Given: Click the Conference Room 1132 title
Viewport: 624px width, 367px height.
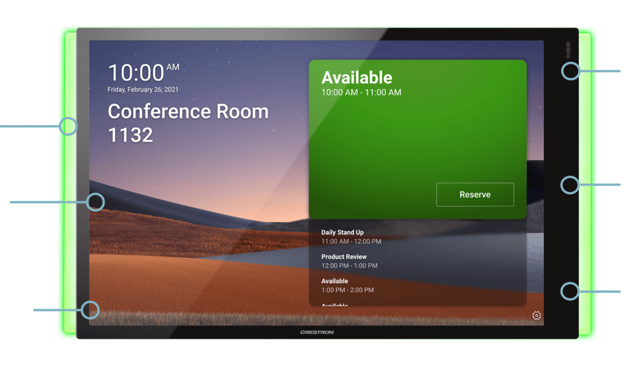Looking at the screenshot, I should (x=188, y=123).
